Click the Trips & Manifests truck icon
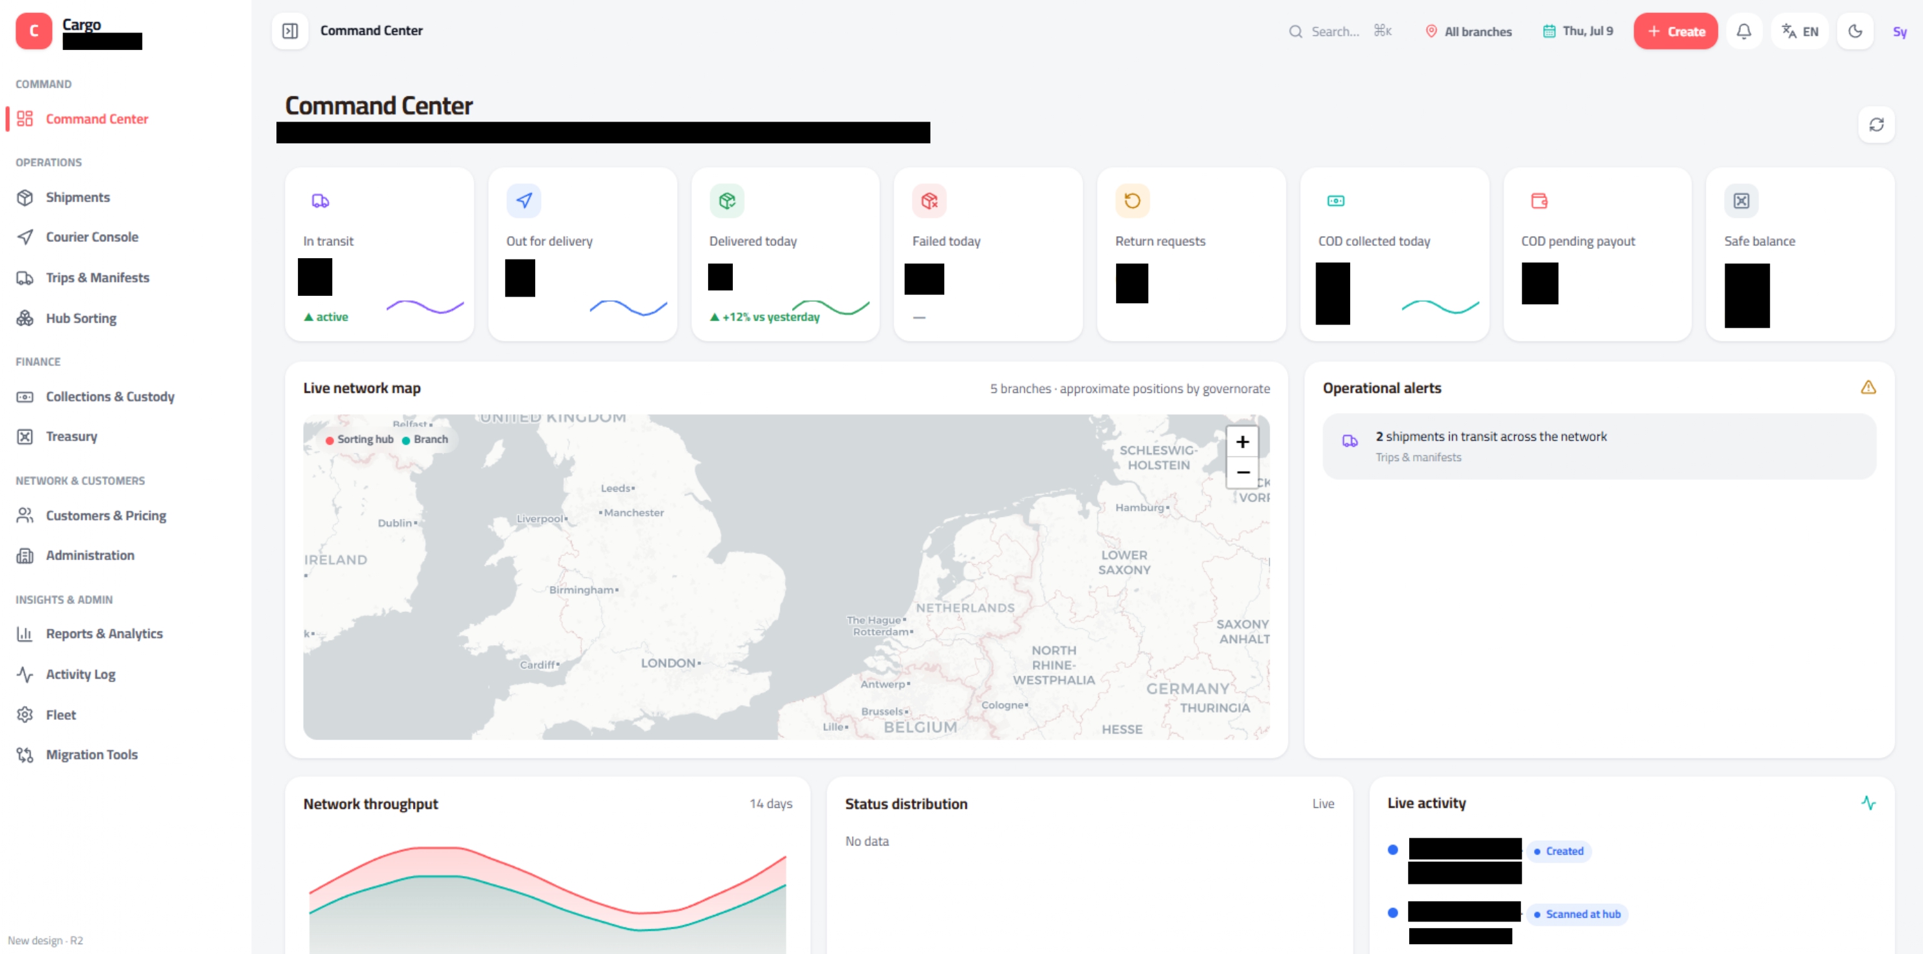Viewport: 1923px width, 954px height. pyautogui.click(x=25, y=278)
